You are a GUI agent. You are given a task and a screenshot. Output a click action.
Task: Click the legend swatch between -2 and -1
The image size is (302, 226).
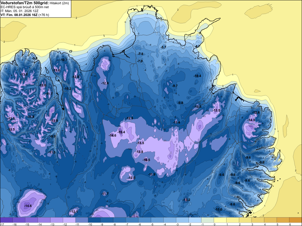(x=195, y=220)
